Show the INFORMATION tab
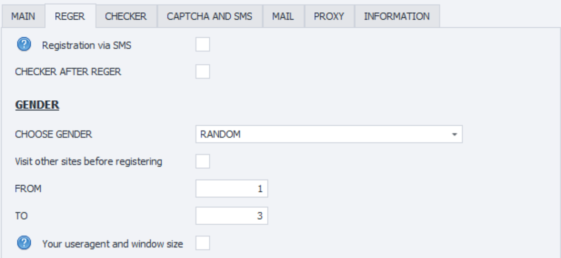The image size is (561, 258). tap(397, 16)
